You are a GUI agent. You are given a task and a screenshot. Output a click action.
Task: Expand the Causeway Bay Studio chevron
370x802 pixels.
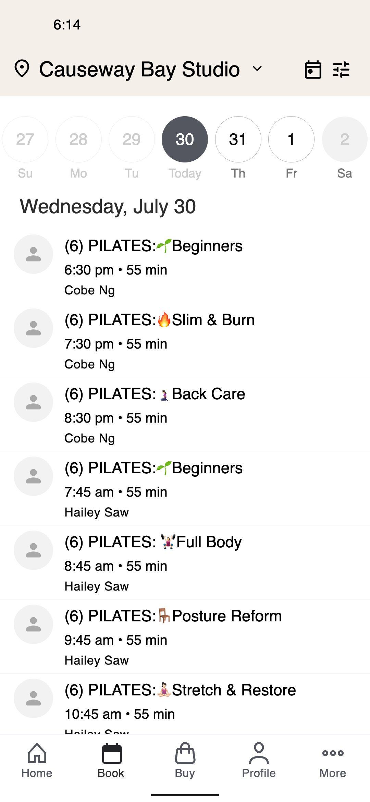[257, 69]
